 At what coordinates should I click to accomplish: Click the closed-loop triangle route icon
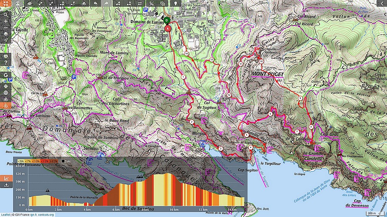coord(118,3)
